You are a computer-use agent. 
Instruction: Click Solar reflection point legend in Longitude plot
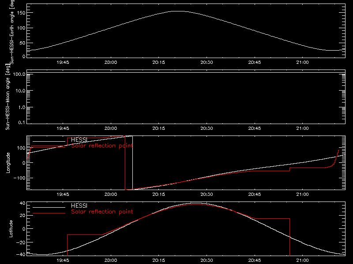pos(102,146)
